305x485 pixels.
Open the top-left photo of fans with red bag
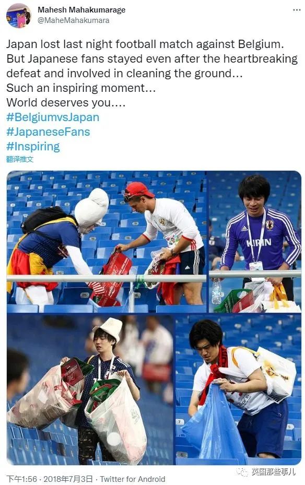(107, 242)
